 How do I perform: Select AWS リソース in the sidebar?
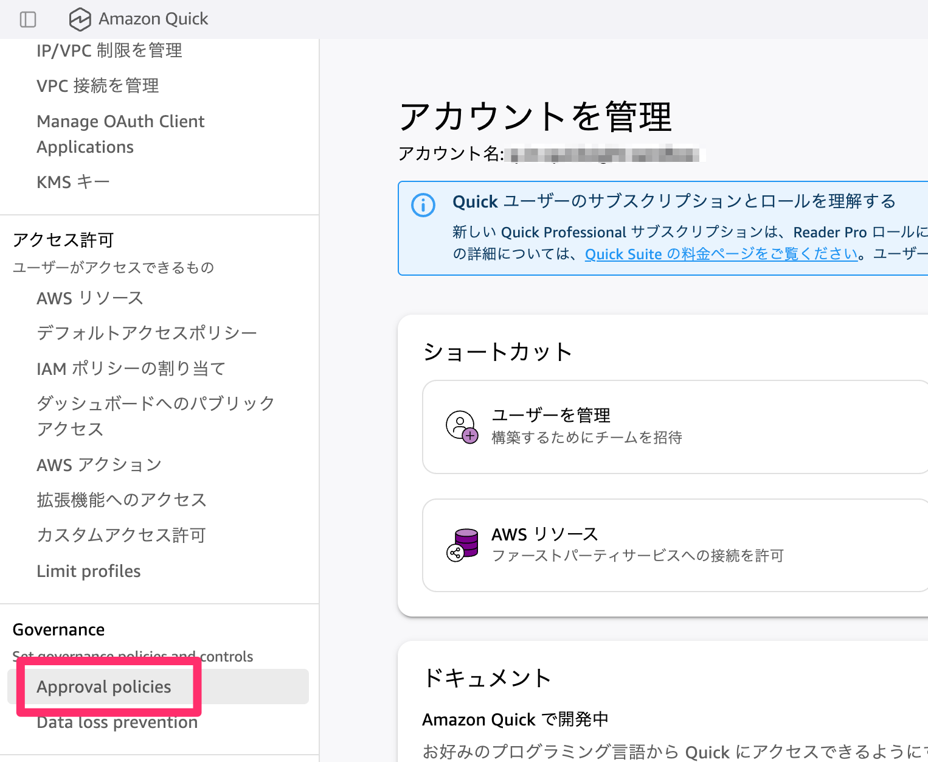click(90, 298)
